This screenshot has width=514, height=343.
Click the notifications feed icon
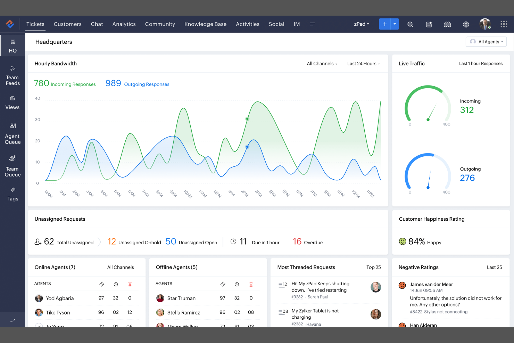click(x=429, y=24)
